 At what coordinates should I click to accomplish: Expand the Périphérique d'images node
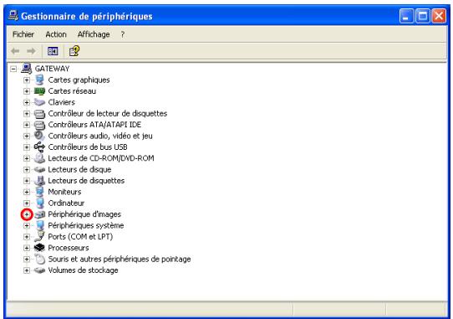[x=27, y=214]
